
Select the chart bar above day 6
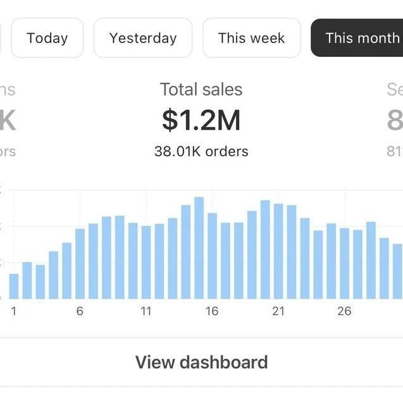tap(80, 264)
